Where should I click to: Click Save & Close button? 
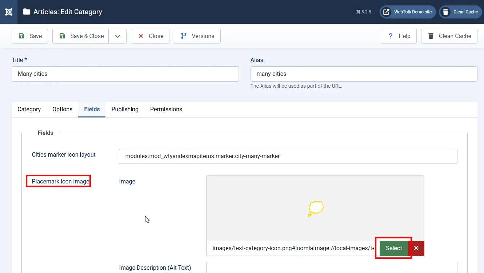pyautogui.click(x=81, y=36)
